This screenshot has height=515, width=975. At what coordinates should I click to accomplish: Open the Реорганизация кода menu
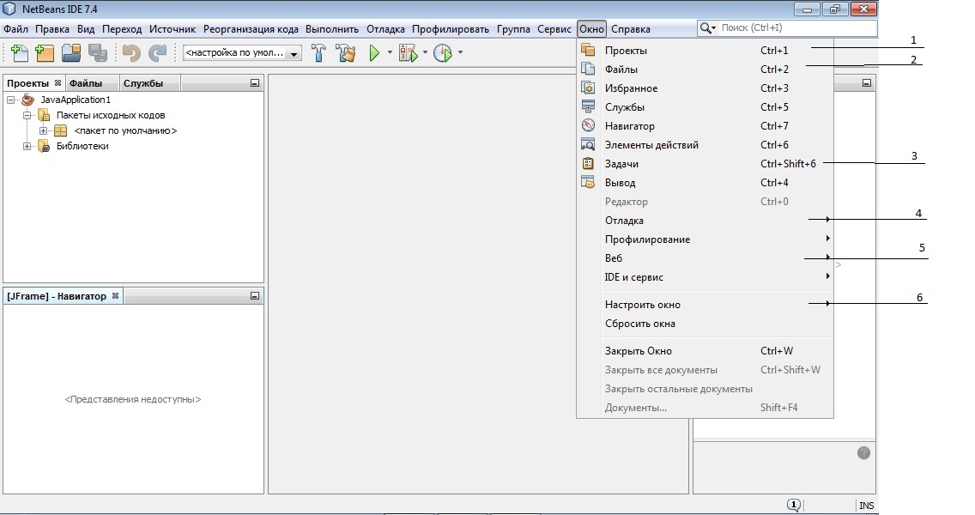pyautogui.click(x=251, y=28)
